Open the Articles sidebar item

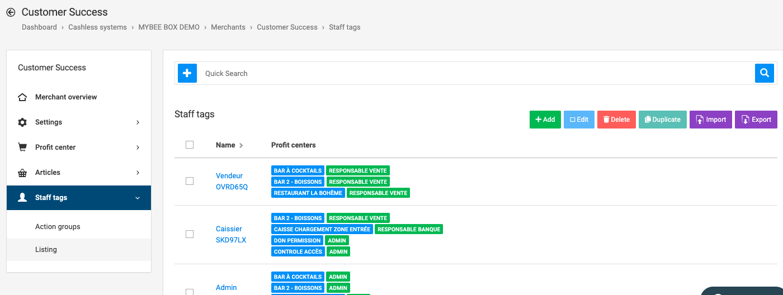79,173
